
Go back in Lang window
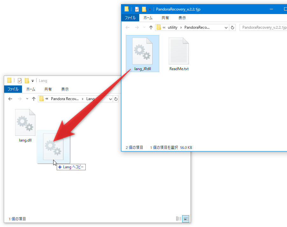(x=10, y=99)
